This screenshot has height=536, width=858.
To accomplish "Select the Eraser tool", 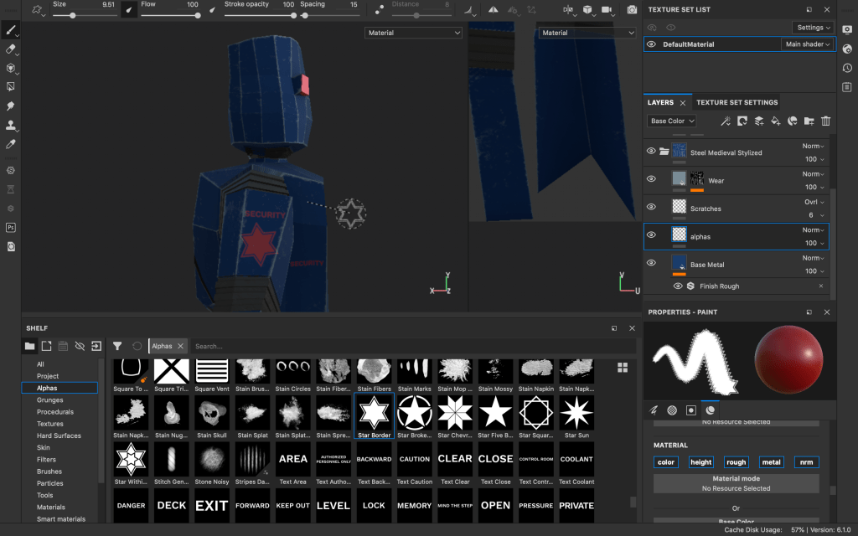I will [x=11, y=49].
